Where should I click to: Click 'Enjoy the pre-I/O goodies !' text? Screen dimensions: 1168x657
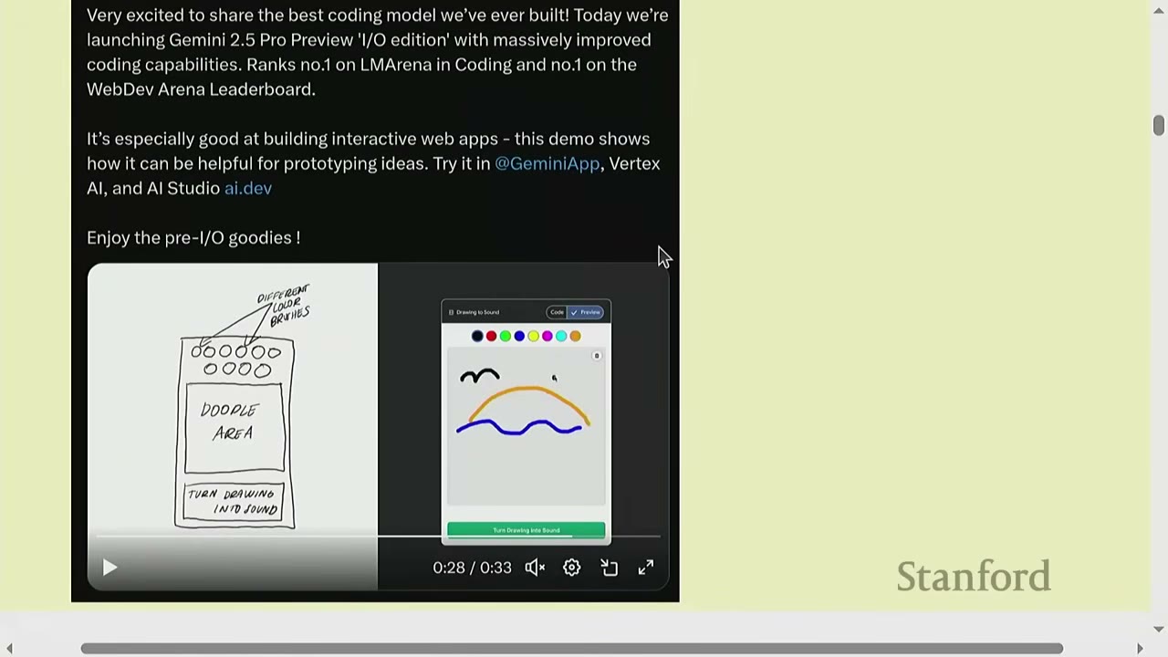pos(193,237)
